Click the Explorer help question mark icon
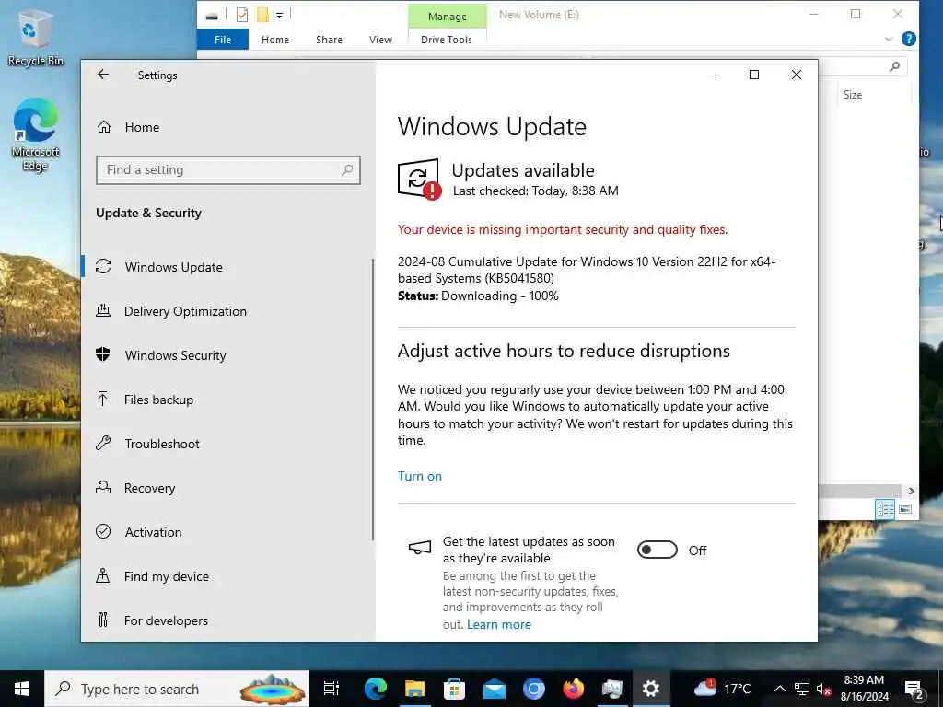 pyautogui.click(x=909, y=39)
